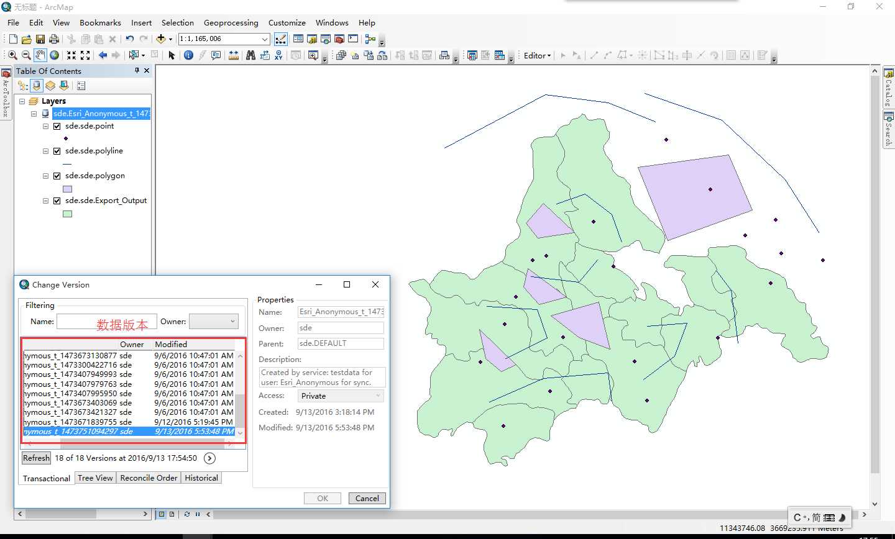Activate the Identify tool

click(x=188, y=55)
